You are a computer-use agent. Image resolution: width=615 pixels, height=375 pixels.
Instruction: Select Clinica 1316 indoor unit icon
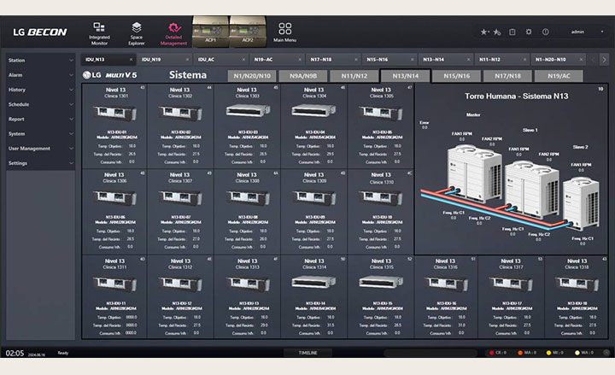tap(447, 284)
